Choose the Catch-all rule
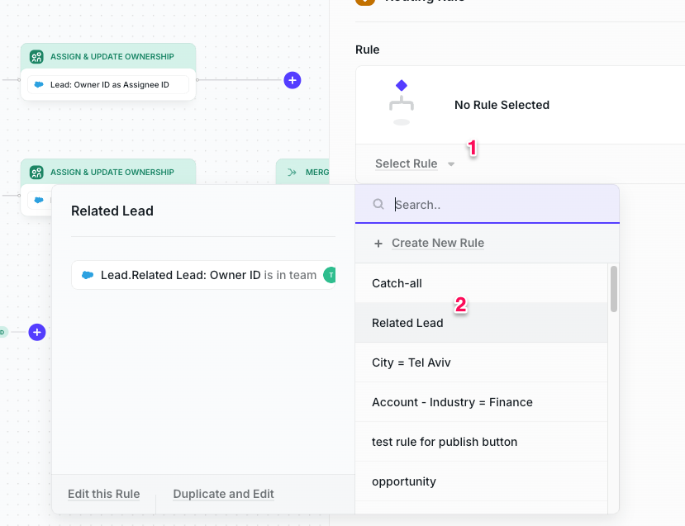 (481, 283)
